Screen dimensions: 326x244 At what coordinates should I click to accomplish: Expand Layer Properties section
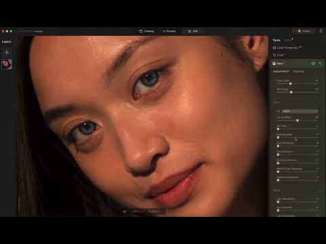[287, 47]
